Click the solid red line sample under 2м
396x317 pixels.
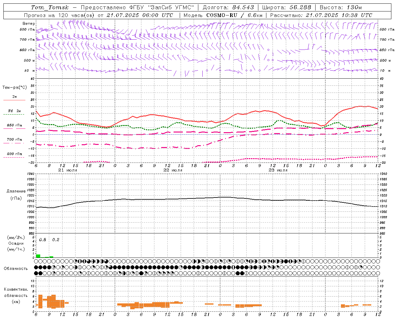click(x=14, y=100)
